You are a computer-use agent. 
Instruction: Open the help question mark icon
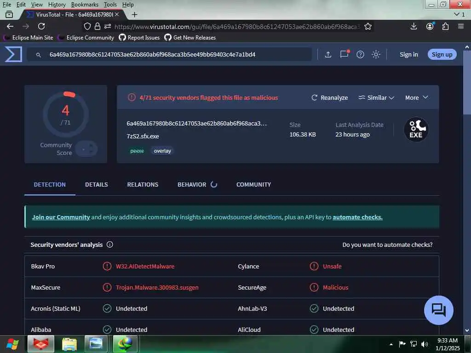click(360, 54)
